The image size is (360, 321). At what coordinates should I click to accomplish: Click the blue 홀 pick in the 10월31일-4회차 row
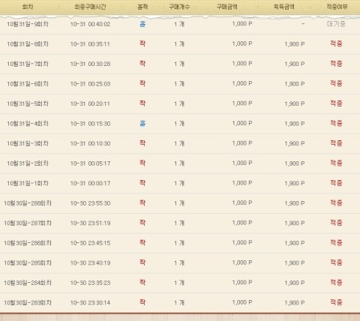click(x=142, y=123)
